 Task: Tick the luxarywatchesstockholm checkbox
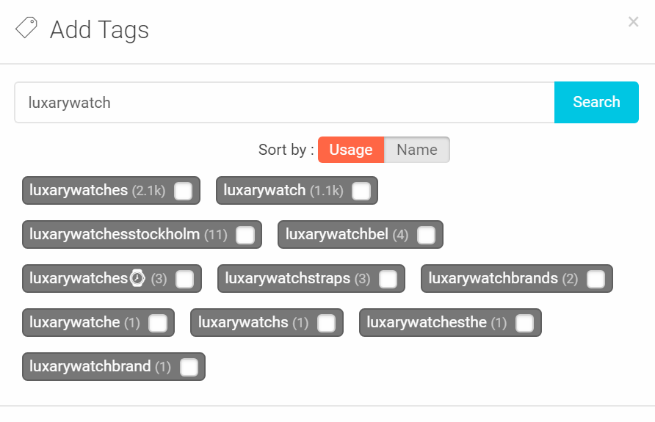pyautogui.click(x=245, y=235)
